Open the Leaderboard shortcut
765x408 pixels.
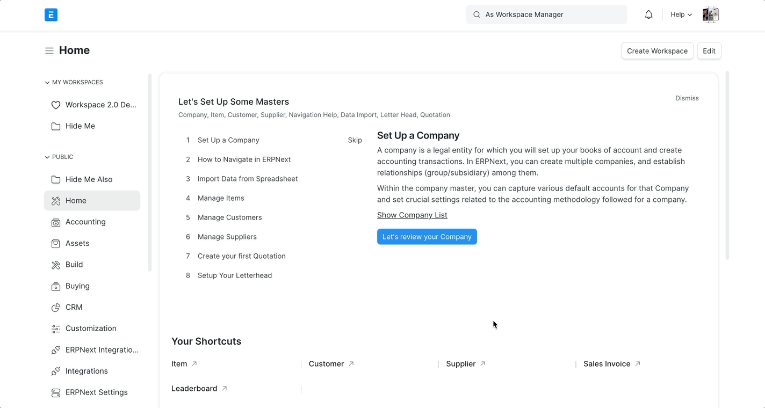click(194, 388)
